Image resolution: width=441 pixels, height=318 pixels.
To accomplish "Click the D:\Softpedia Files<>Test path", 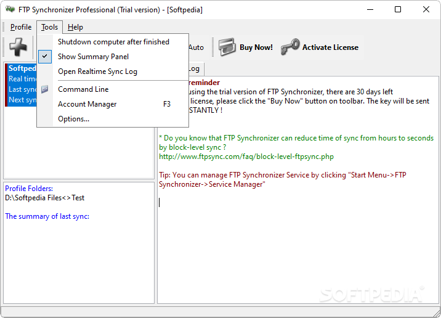I will tap(45, 198).
